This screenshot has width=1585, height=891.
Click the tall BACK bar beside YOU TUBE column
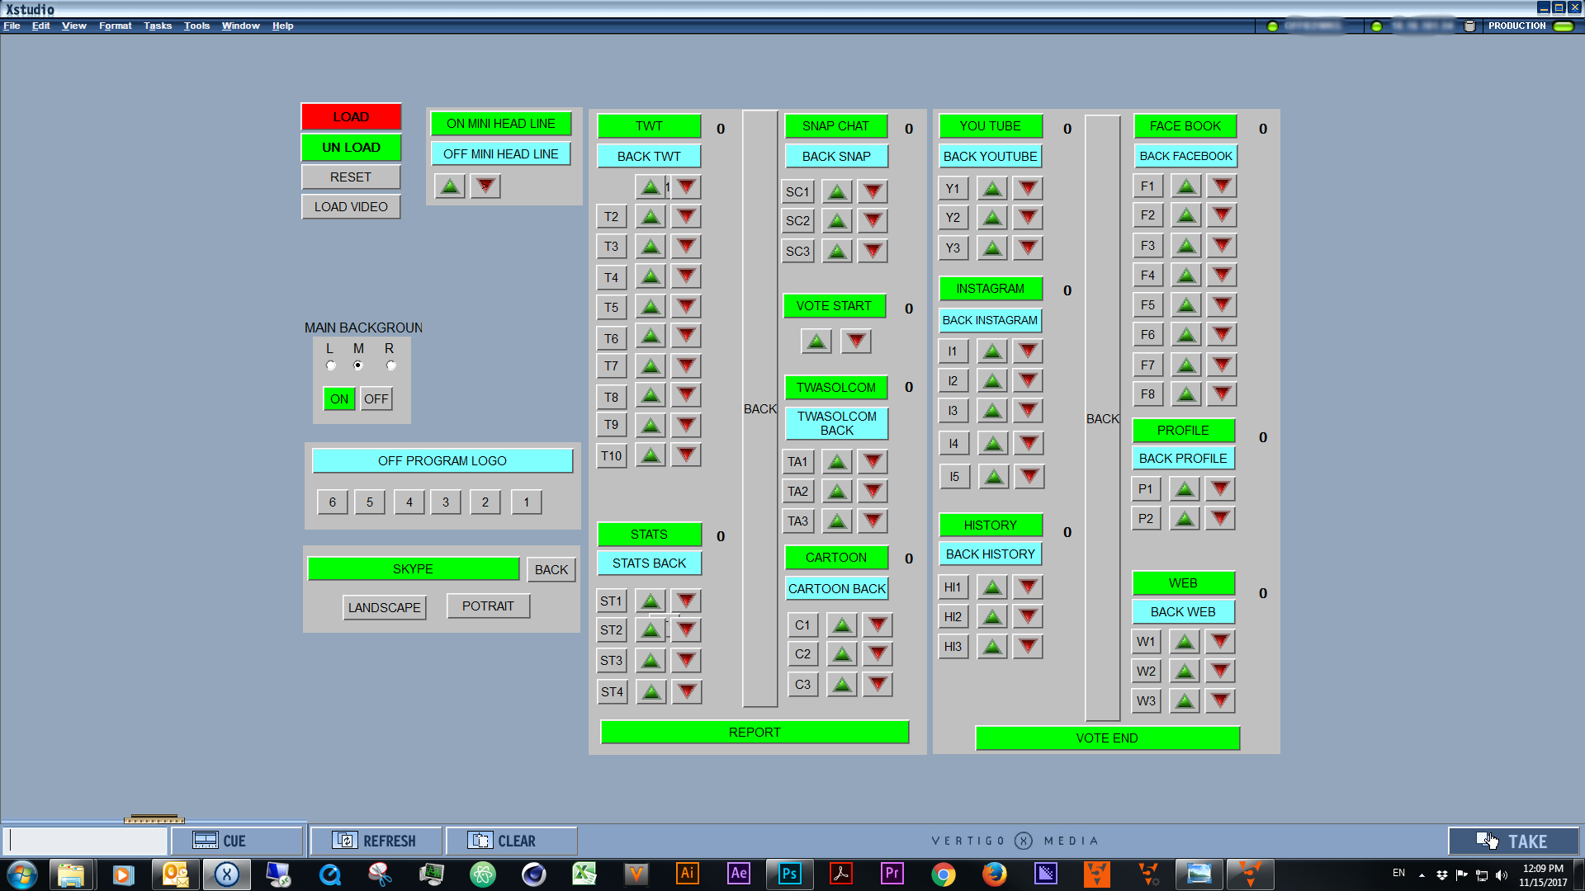coord(1102,418)
